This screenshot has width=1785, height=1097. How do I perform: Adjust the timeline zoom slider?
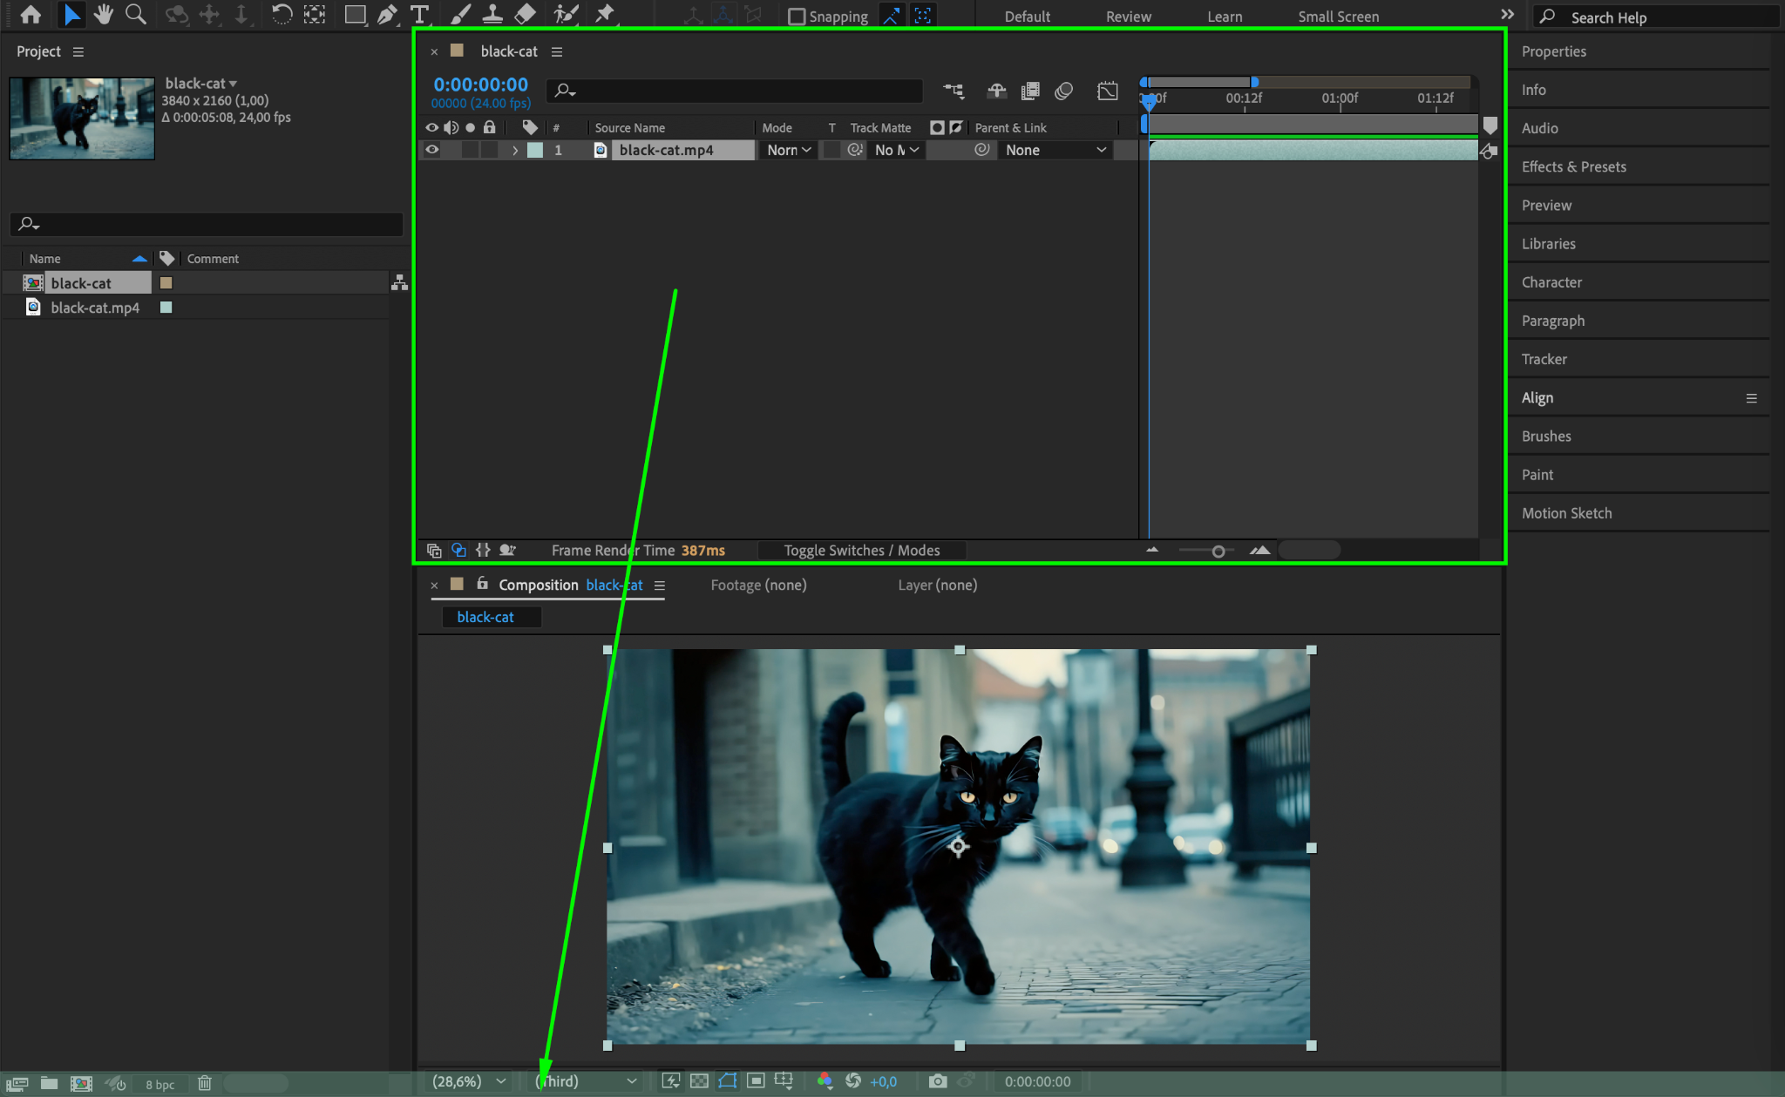point(1218,551)
